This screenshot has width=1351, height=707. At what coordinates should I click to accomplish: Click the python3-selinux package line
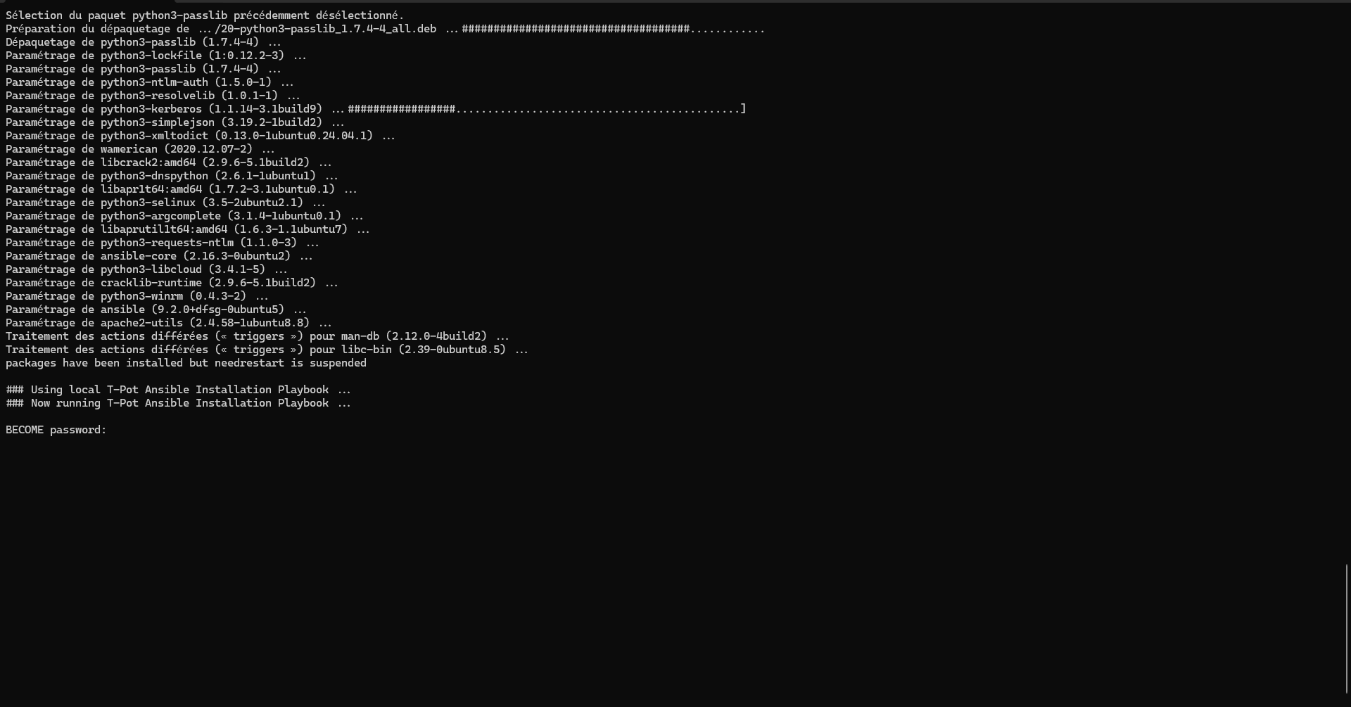tap(165, 203)
